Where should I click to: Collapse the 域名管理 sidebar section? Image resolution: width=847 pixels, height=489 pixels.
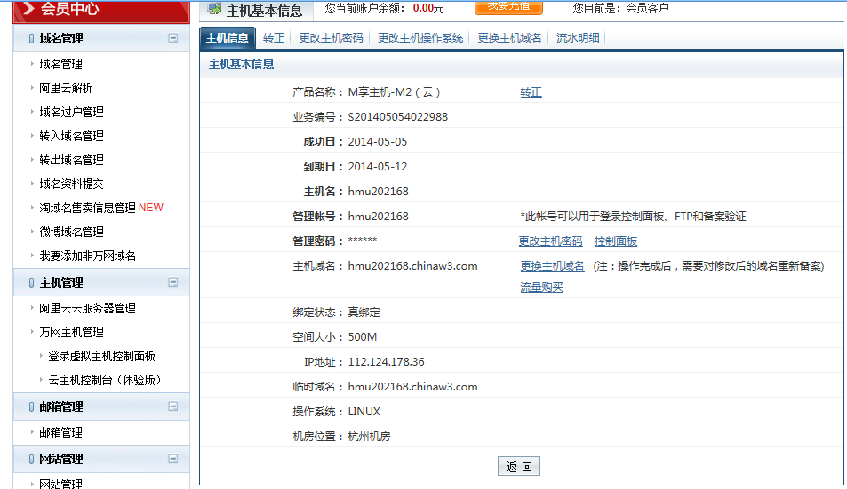[x=172, y=38]
